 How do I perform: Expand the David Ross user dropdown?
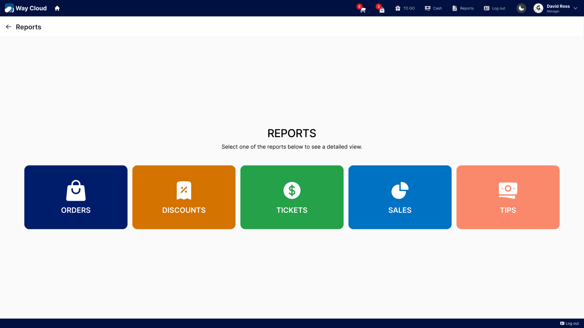click(x=575, y=8)
